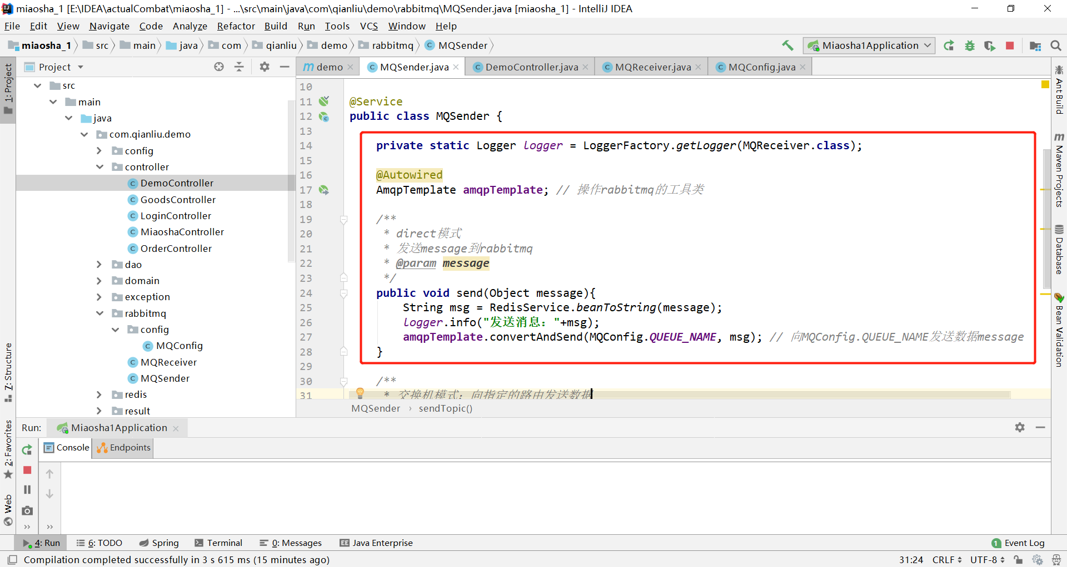Open the Navigate menu
1067x567 pixels.
109,26
